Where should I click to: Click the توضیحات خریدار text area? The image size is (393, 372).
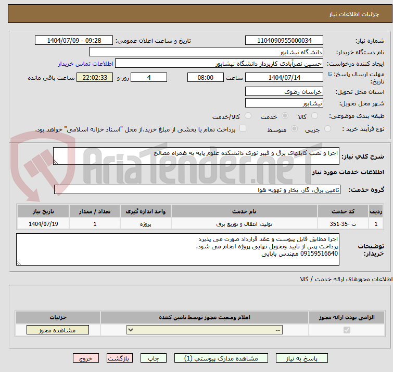(178, 249)
